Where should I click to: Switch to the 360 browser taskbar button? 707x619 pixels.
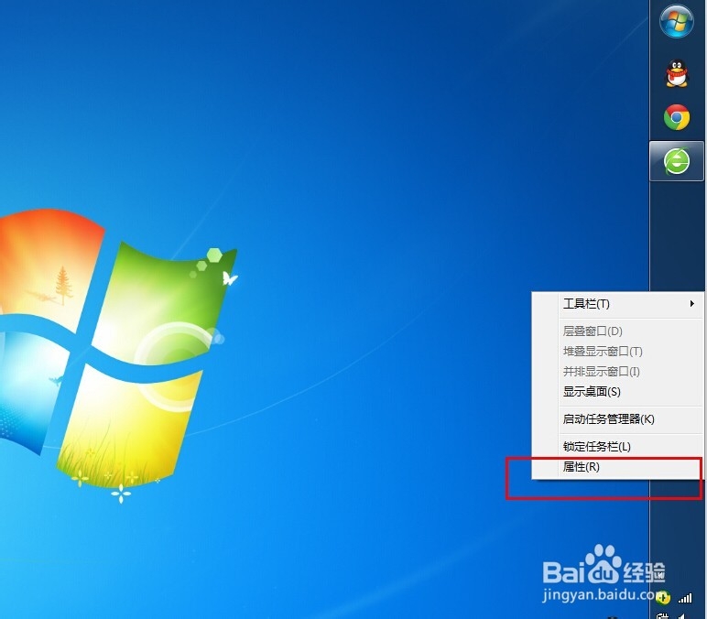pyautogui.click(x=677, y=161)
